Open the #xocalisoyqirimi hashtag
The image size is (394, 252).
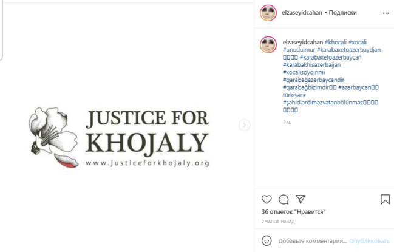(x=304, y=72)
